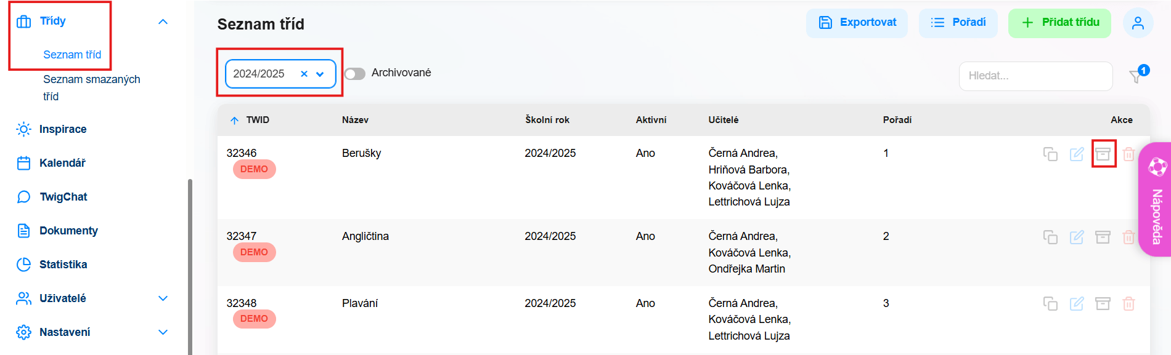Open the user profile icon
The height and width of the screenshot is (355, 1171).
(x=1138, y=23)
